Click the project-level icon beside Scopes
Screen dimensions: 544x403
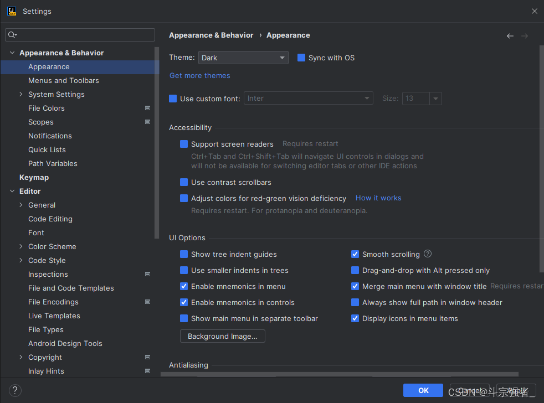point(147,122)
